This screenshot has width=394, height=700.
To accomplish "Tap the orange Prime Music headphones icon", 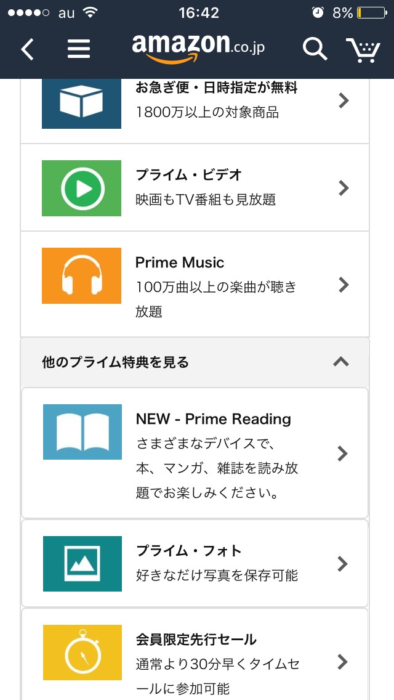I will click(81, 275).
